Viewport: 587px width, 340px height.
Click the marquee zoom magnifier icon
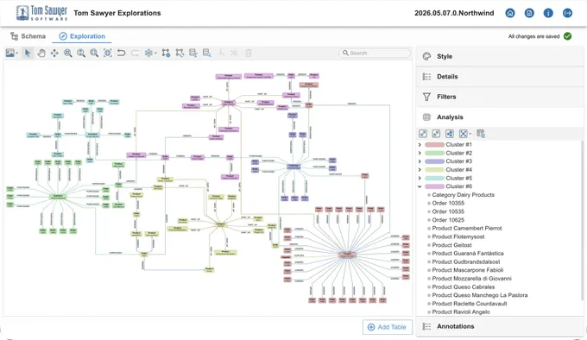67,54
